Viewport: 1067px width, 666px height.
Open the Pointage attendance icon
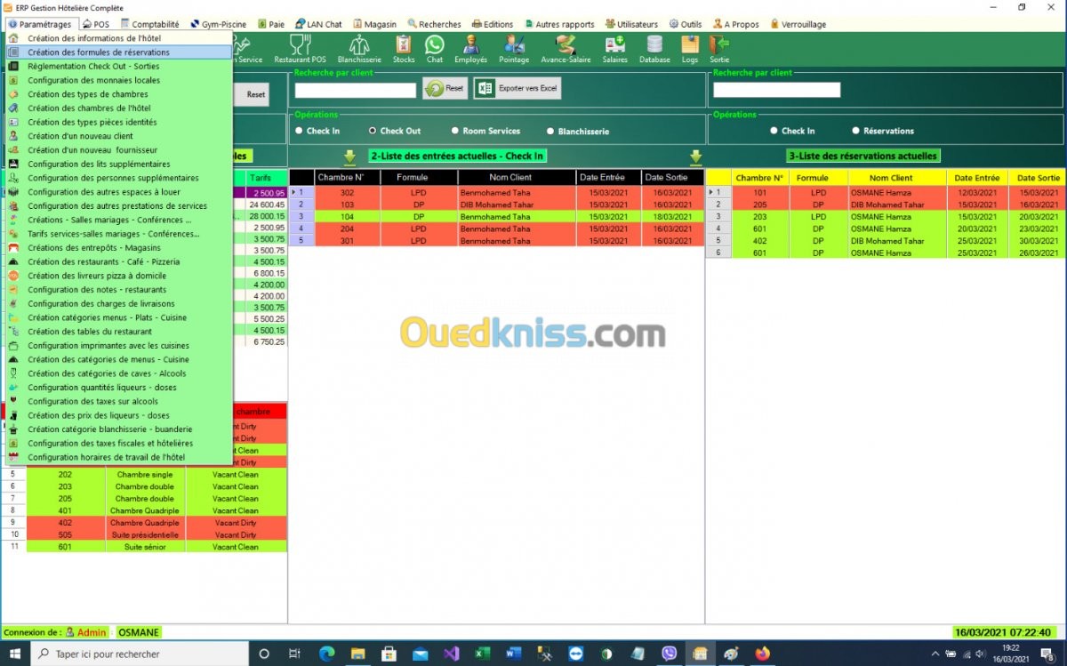click(514, 49)
